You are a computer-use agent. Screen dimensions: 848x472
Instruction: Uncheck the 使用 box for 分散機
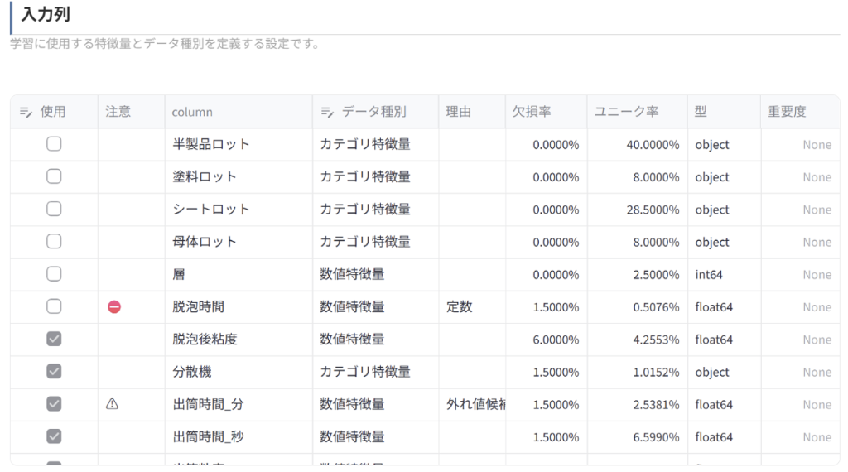54,372
